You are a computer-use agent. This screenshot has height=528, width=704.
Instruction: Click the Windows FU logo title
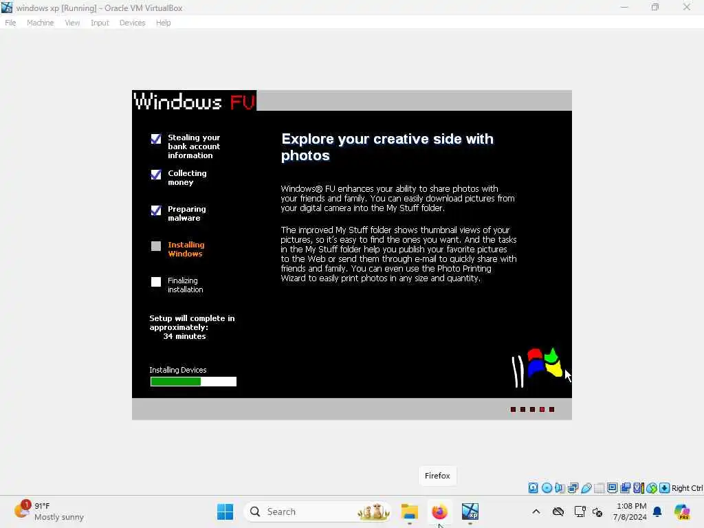tap(195, 101)
